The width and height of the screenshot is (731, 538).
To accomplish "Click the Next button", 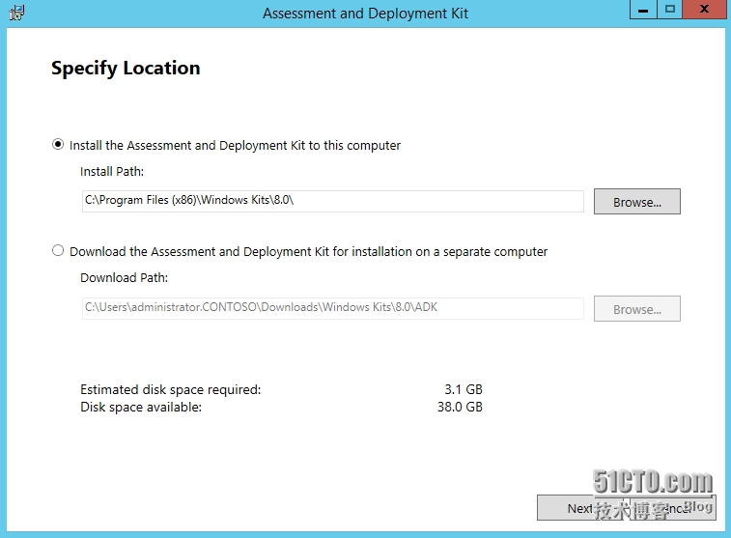I will pos(579,508).
